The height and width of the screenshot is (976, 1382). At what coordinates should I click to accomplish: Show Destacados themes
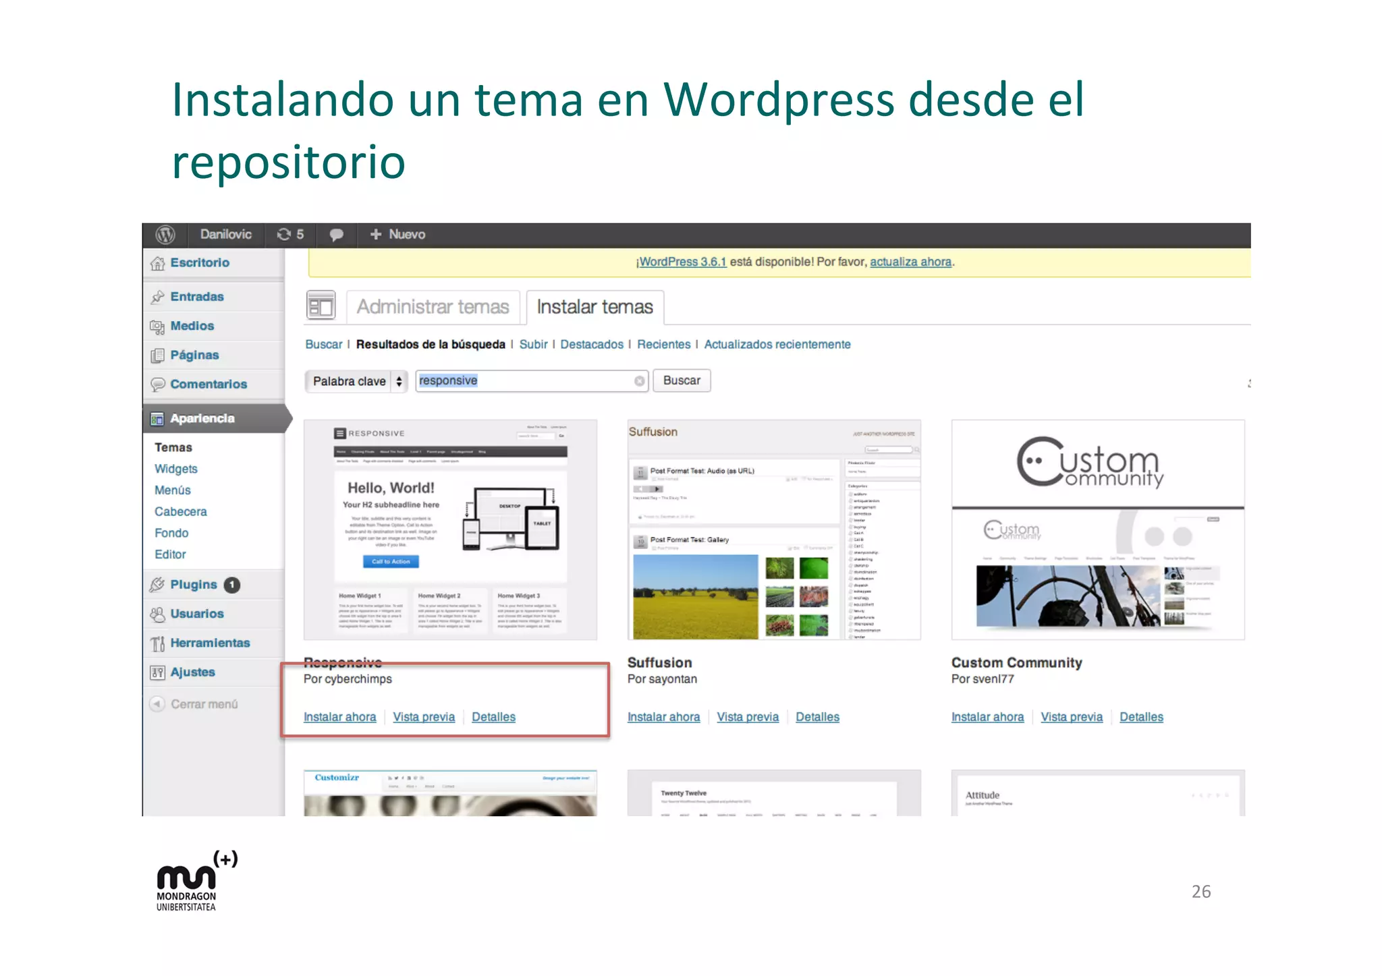[592, 344]
